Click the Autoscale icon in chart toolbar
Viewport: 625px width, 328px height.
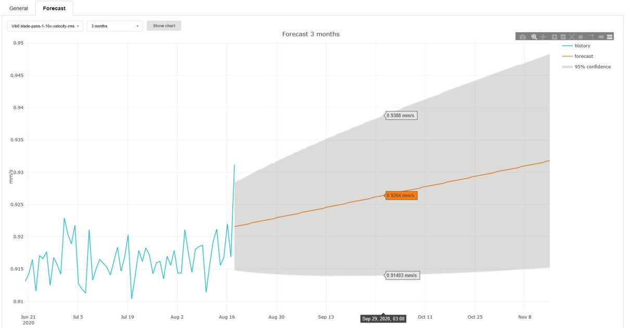click(572, 37)
